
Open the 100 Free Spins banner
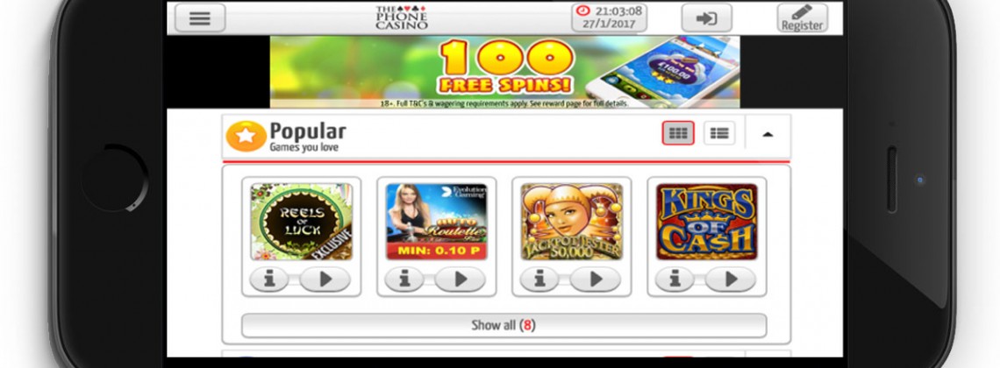click(x=504, y=72)
